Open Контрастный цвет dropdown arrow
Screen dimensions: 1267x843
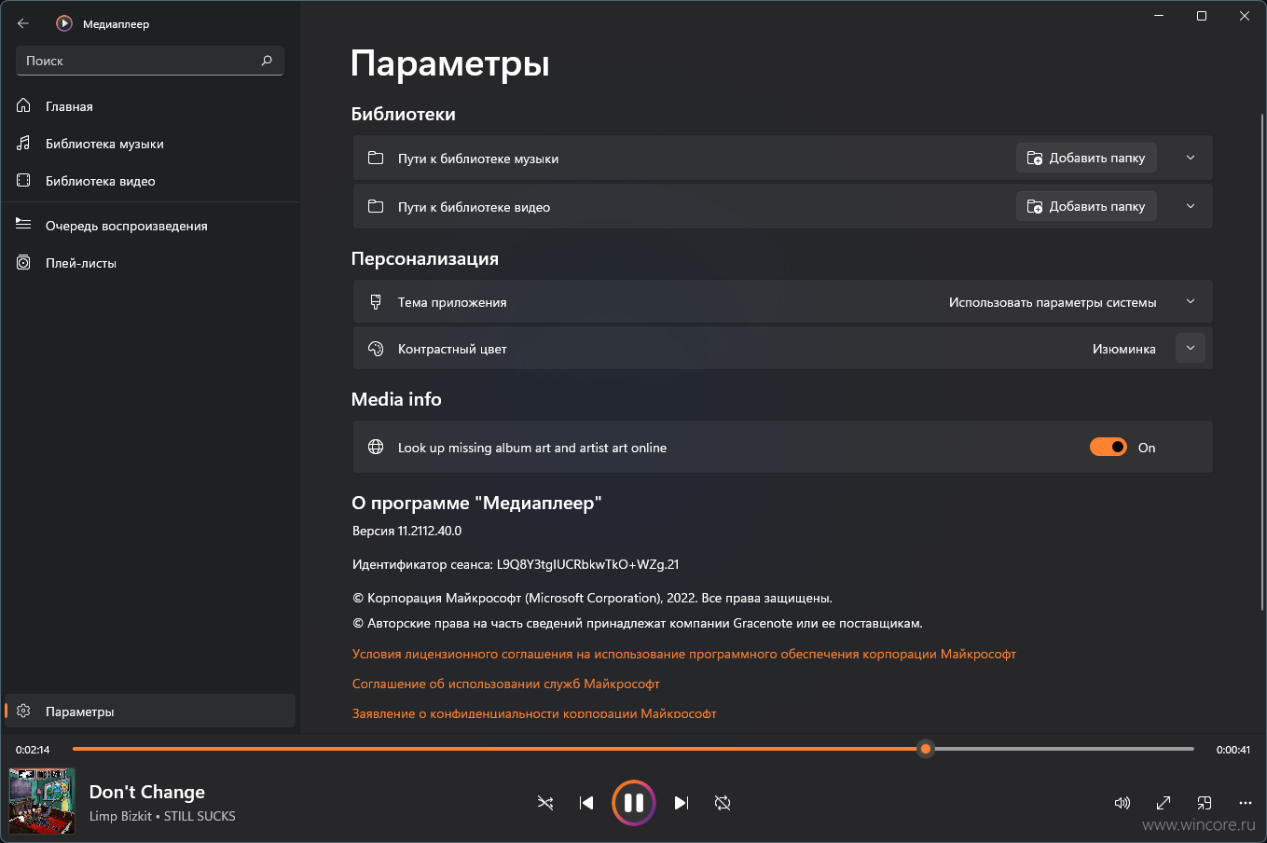point(1191,348)
